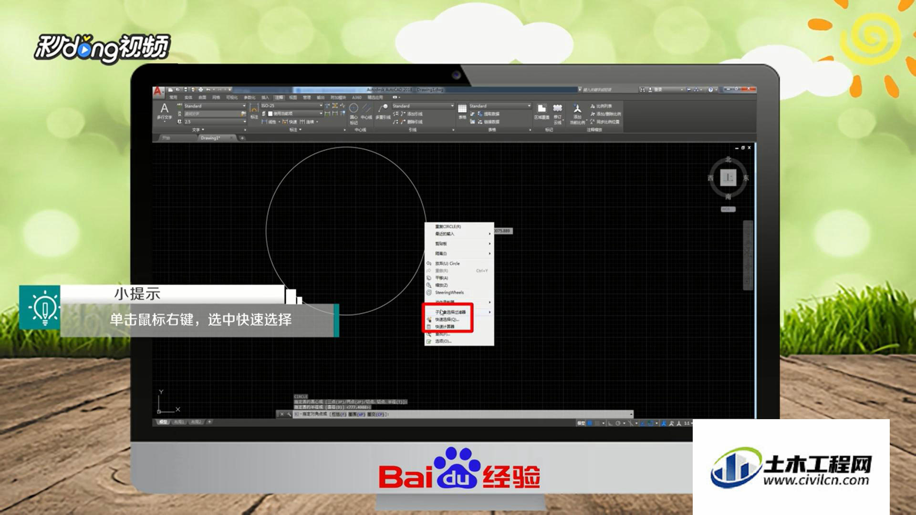The image size is (916, 515).
Task: Click the Save icon in quick access toolbar
Action: [186, 90]
